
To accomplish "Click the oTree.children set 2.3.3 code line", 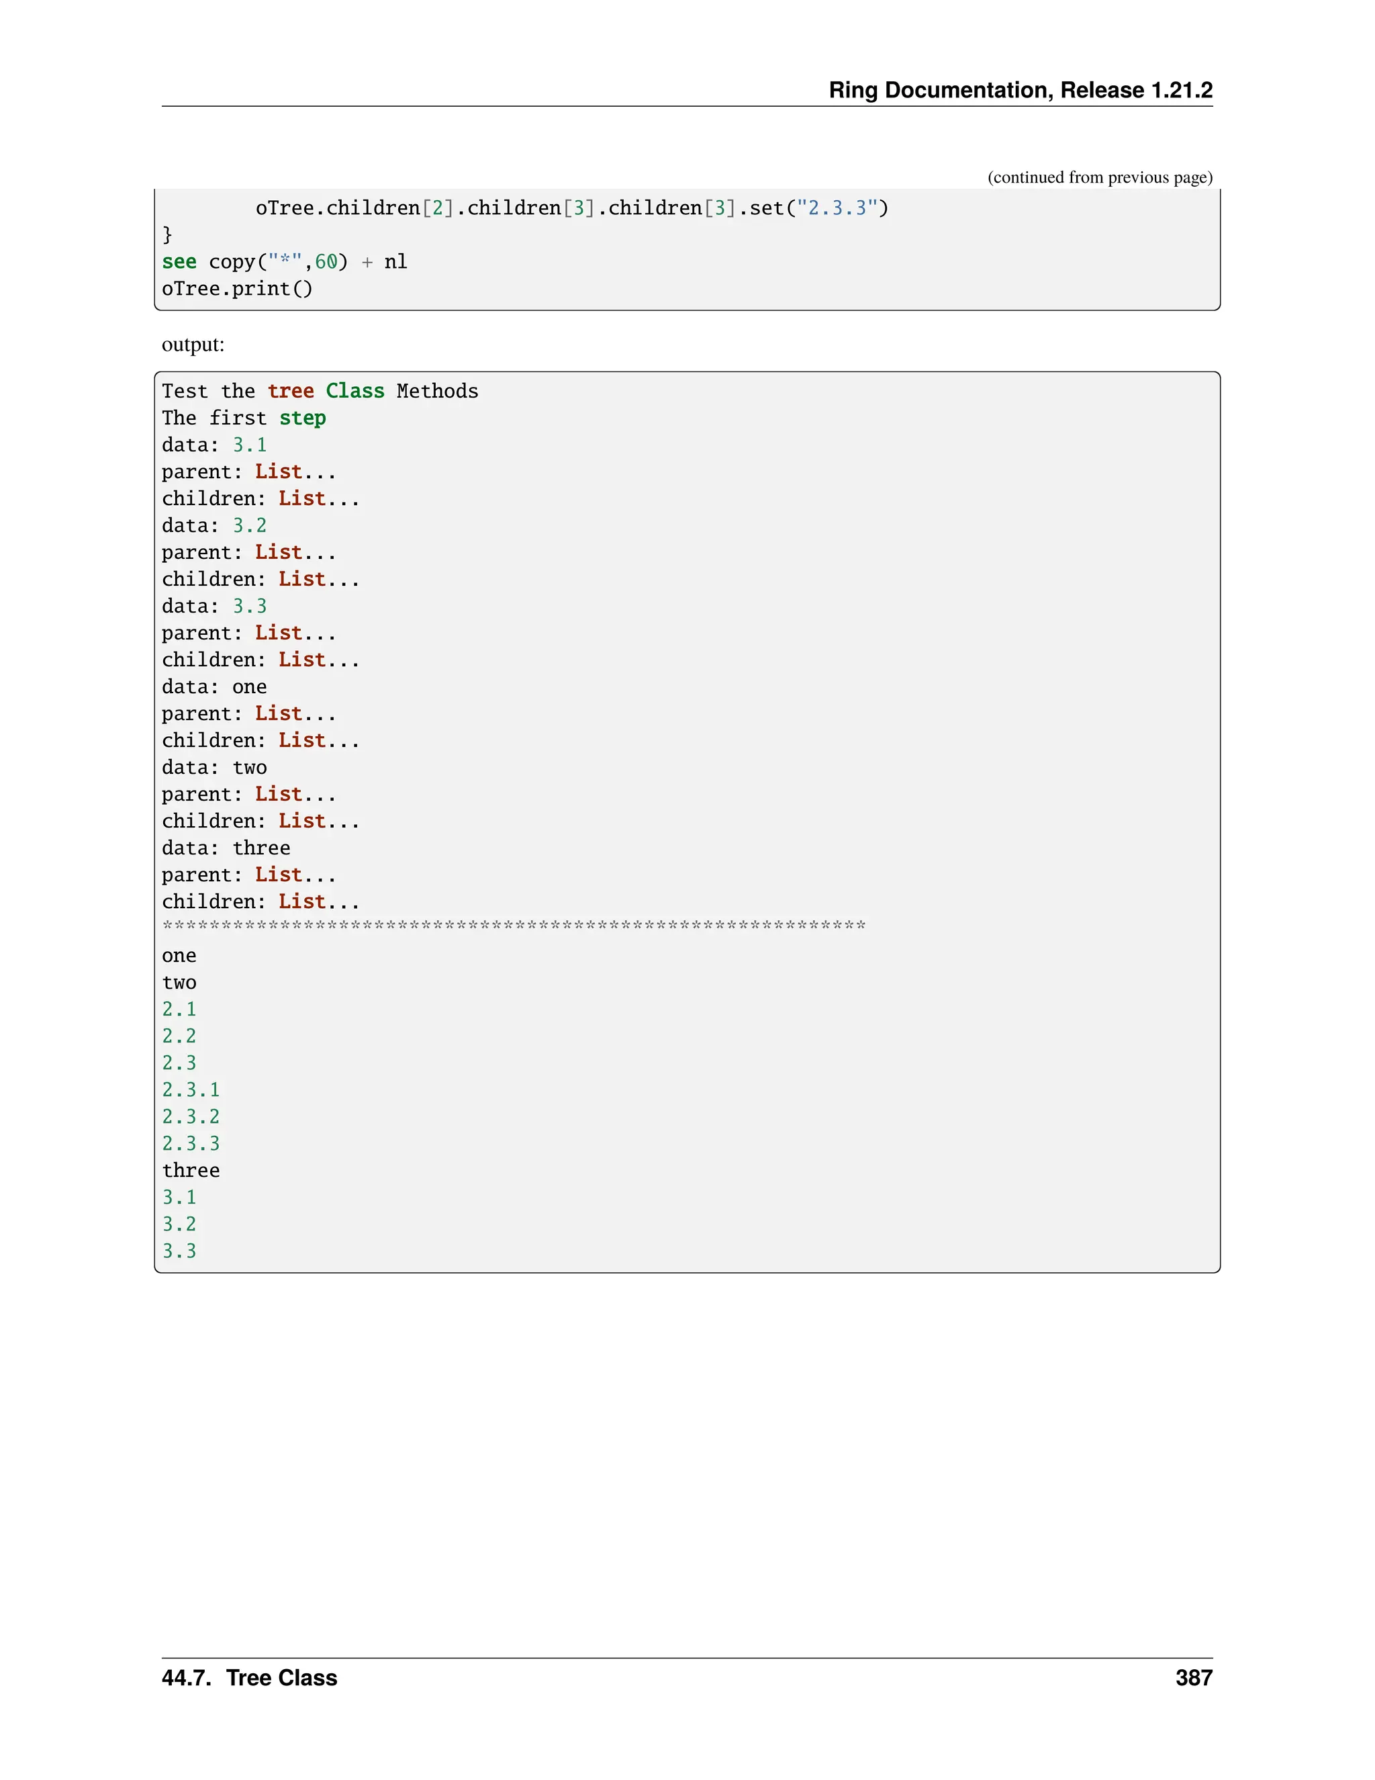I will pos(571,208).
